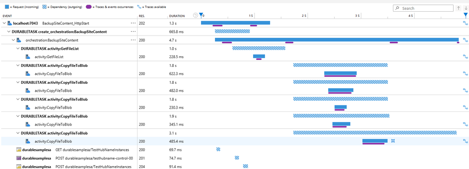
Task: Click server icon of orchestration:BackupSiteContent row
Action: (x=19, y=40)
